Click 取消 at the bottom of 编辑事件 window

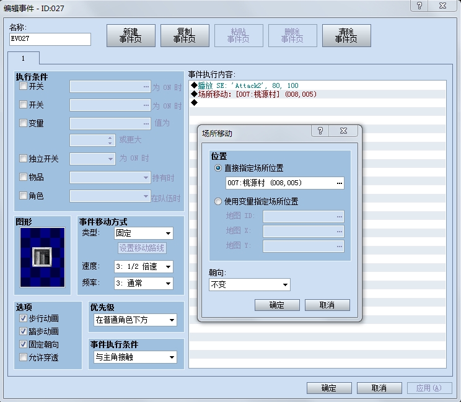point(379,388)
